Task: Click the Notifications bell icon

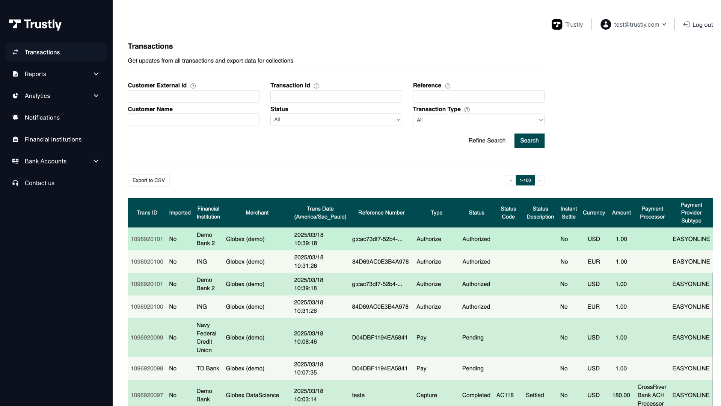Action: tap(15, 118)
